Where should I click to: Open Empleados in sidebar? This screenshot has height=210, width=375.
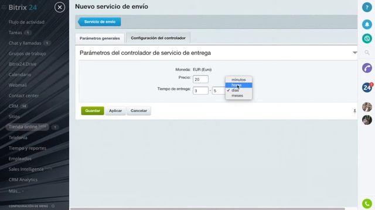pyautogui.click(x=20, y=159)
